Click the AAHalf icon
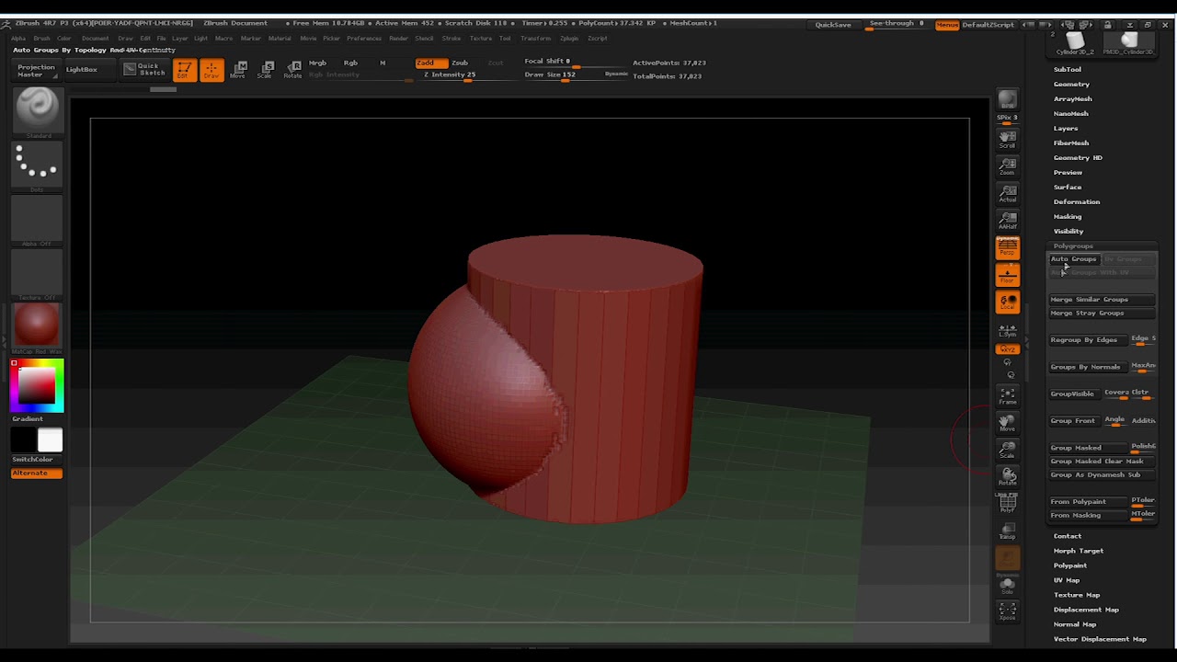This screenshot has height=662, width=1177. pyautogui.click(x=1008, y=220)
